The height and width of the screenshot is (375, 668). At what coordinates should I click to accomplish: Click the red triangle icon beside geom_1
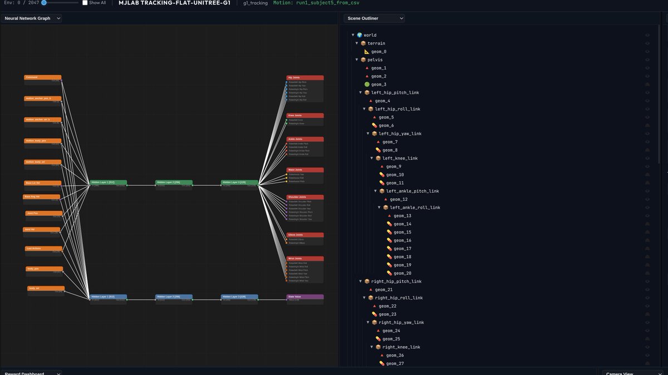[x=367, y=68]
